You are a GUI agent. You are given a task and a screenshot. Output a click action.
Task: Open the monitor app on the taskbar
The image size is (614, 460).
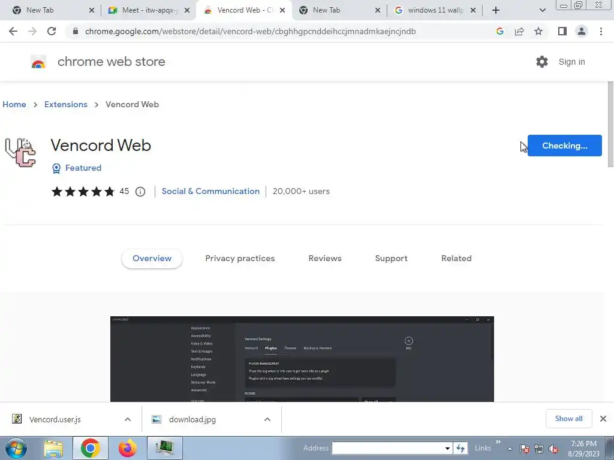point(164,448)
